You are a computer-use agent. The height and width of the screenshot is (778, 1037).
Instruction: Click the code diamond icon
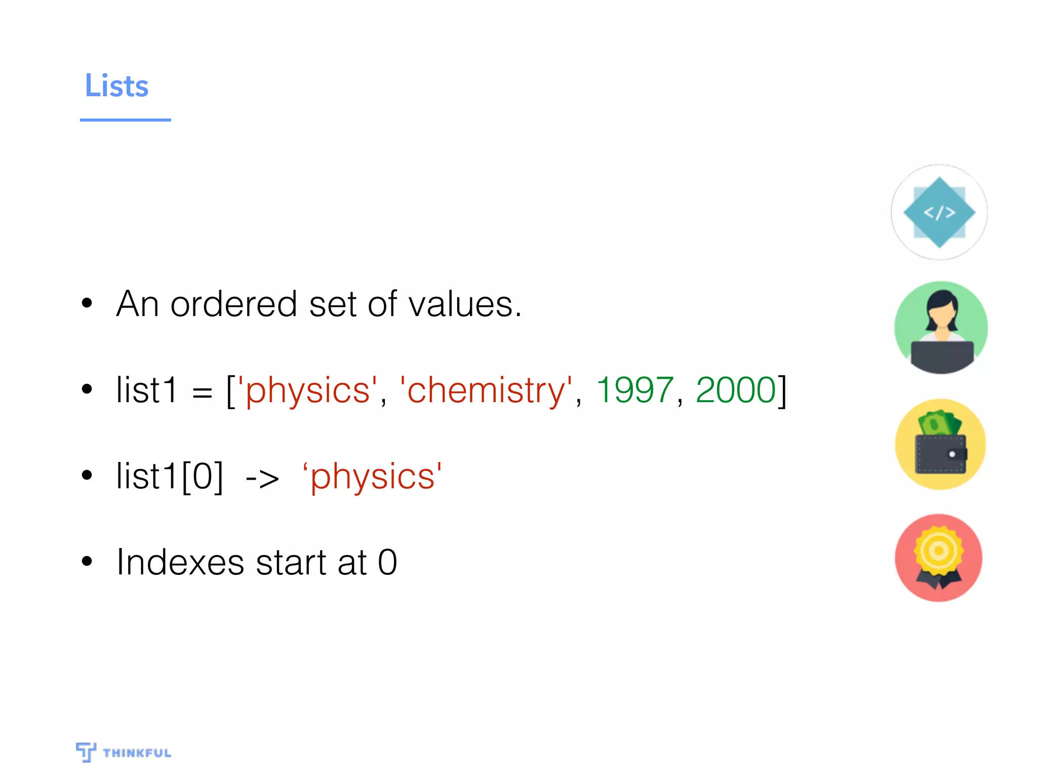[x=939, y=212]
